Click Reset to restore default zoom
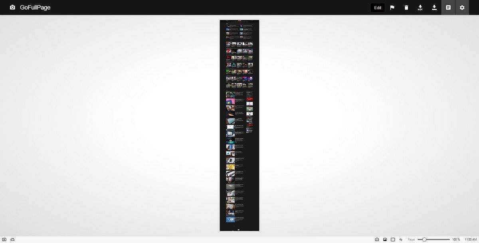This screenshot has height=243, width=479. click(412, 239)
